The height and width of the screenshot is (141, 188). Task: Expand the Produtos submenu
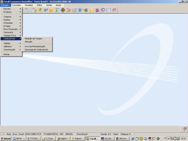pyautogui.click(x=11, y=12)
